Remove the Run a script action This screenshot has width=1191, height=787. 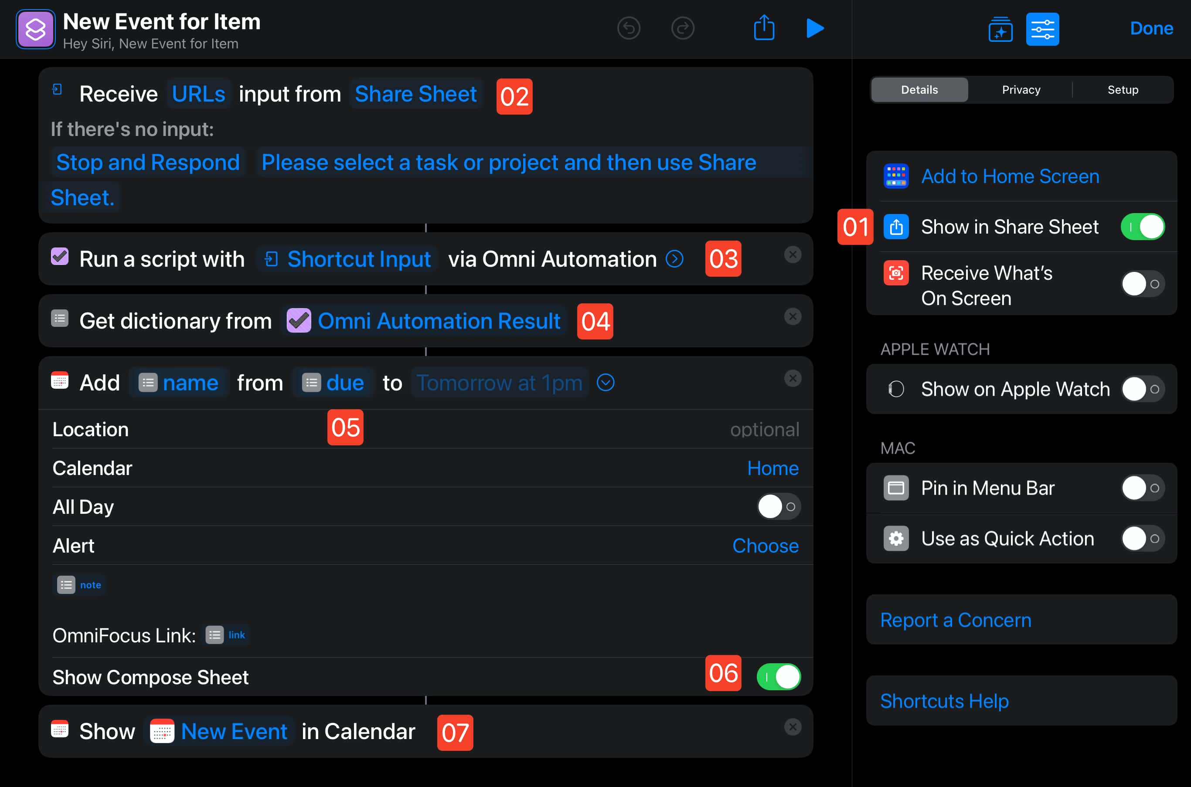tap(792, 254)
